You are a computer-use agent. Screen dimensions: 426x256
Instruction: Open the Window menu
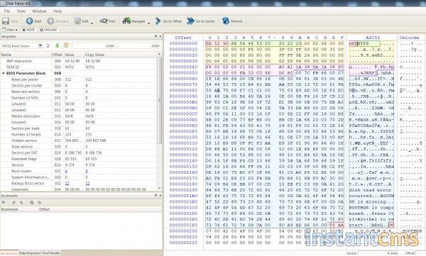click(39, 11)
